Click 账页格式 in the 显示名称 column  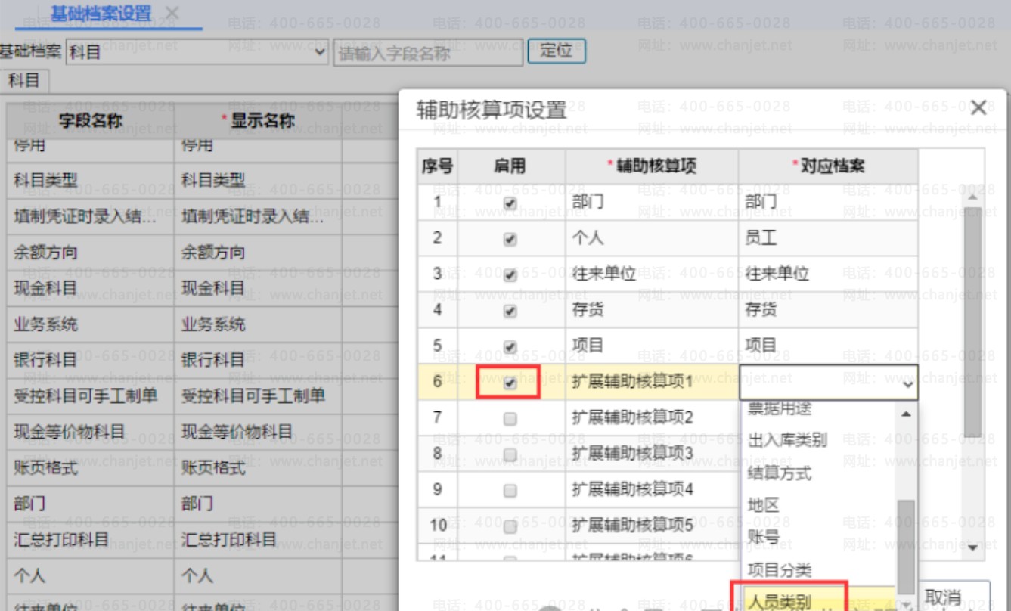click(212, 467)
